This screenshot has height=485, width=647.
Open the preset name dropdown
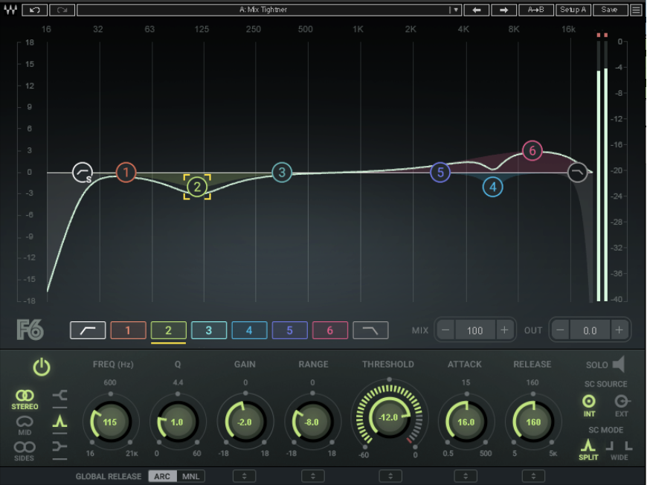click(455, 10)
